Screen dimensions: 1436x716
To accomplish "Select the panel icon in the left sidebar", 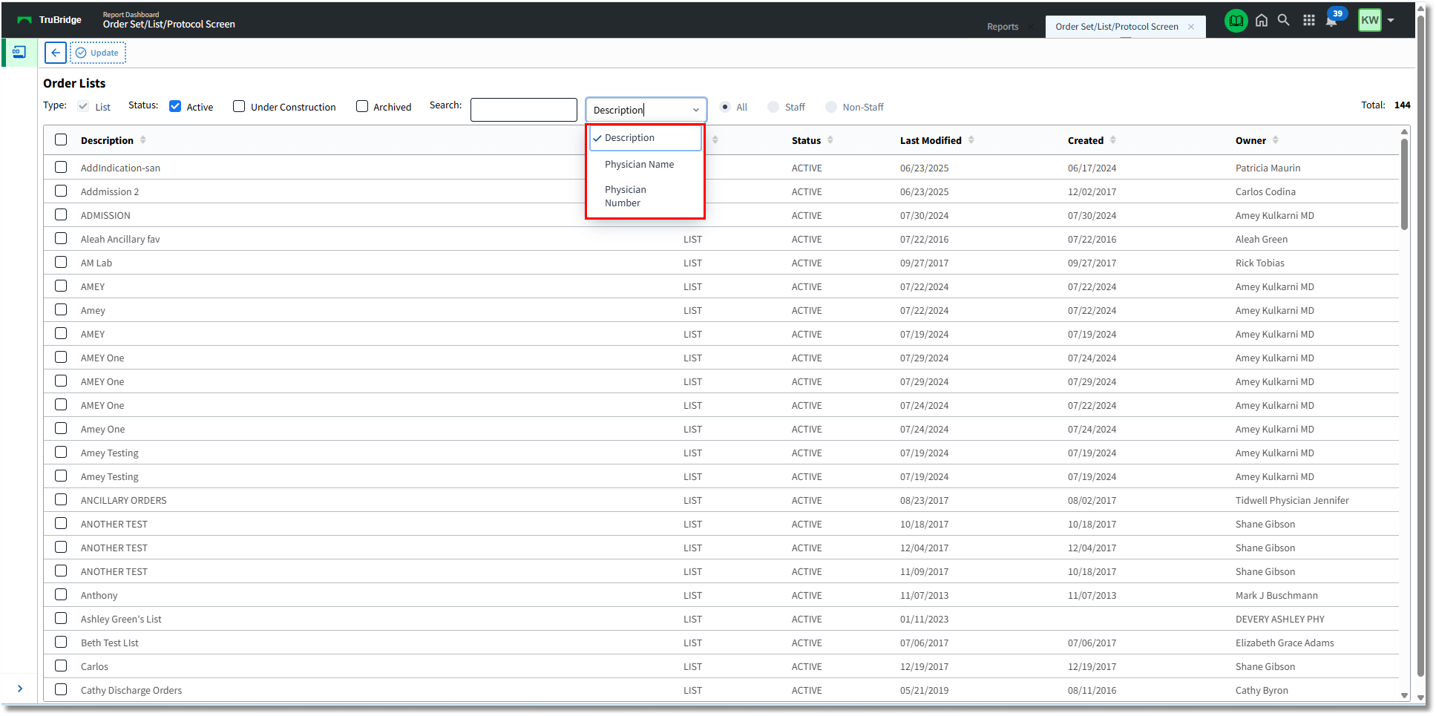I will (19, 53).
